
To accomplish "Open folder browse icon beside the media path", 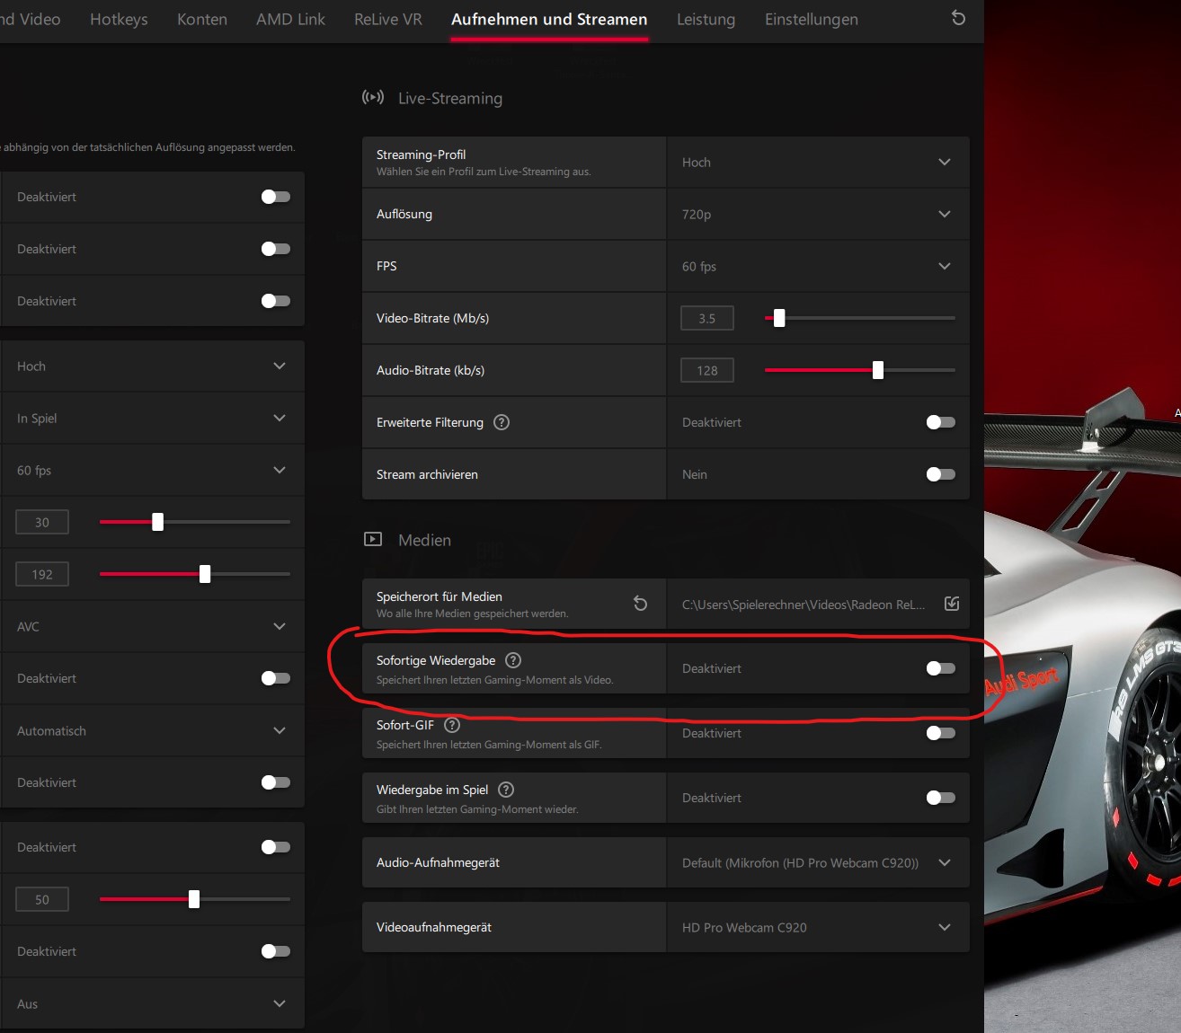I will pyautogui.click(x=952, y=604).
